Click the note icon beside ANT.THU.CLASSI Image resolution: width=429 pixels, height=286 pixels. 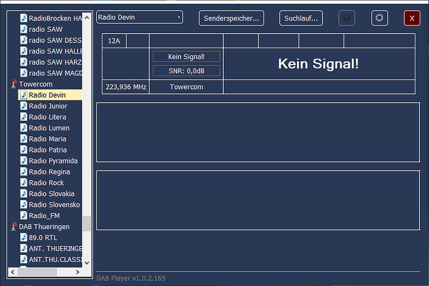[24, 259]
